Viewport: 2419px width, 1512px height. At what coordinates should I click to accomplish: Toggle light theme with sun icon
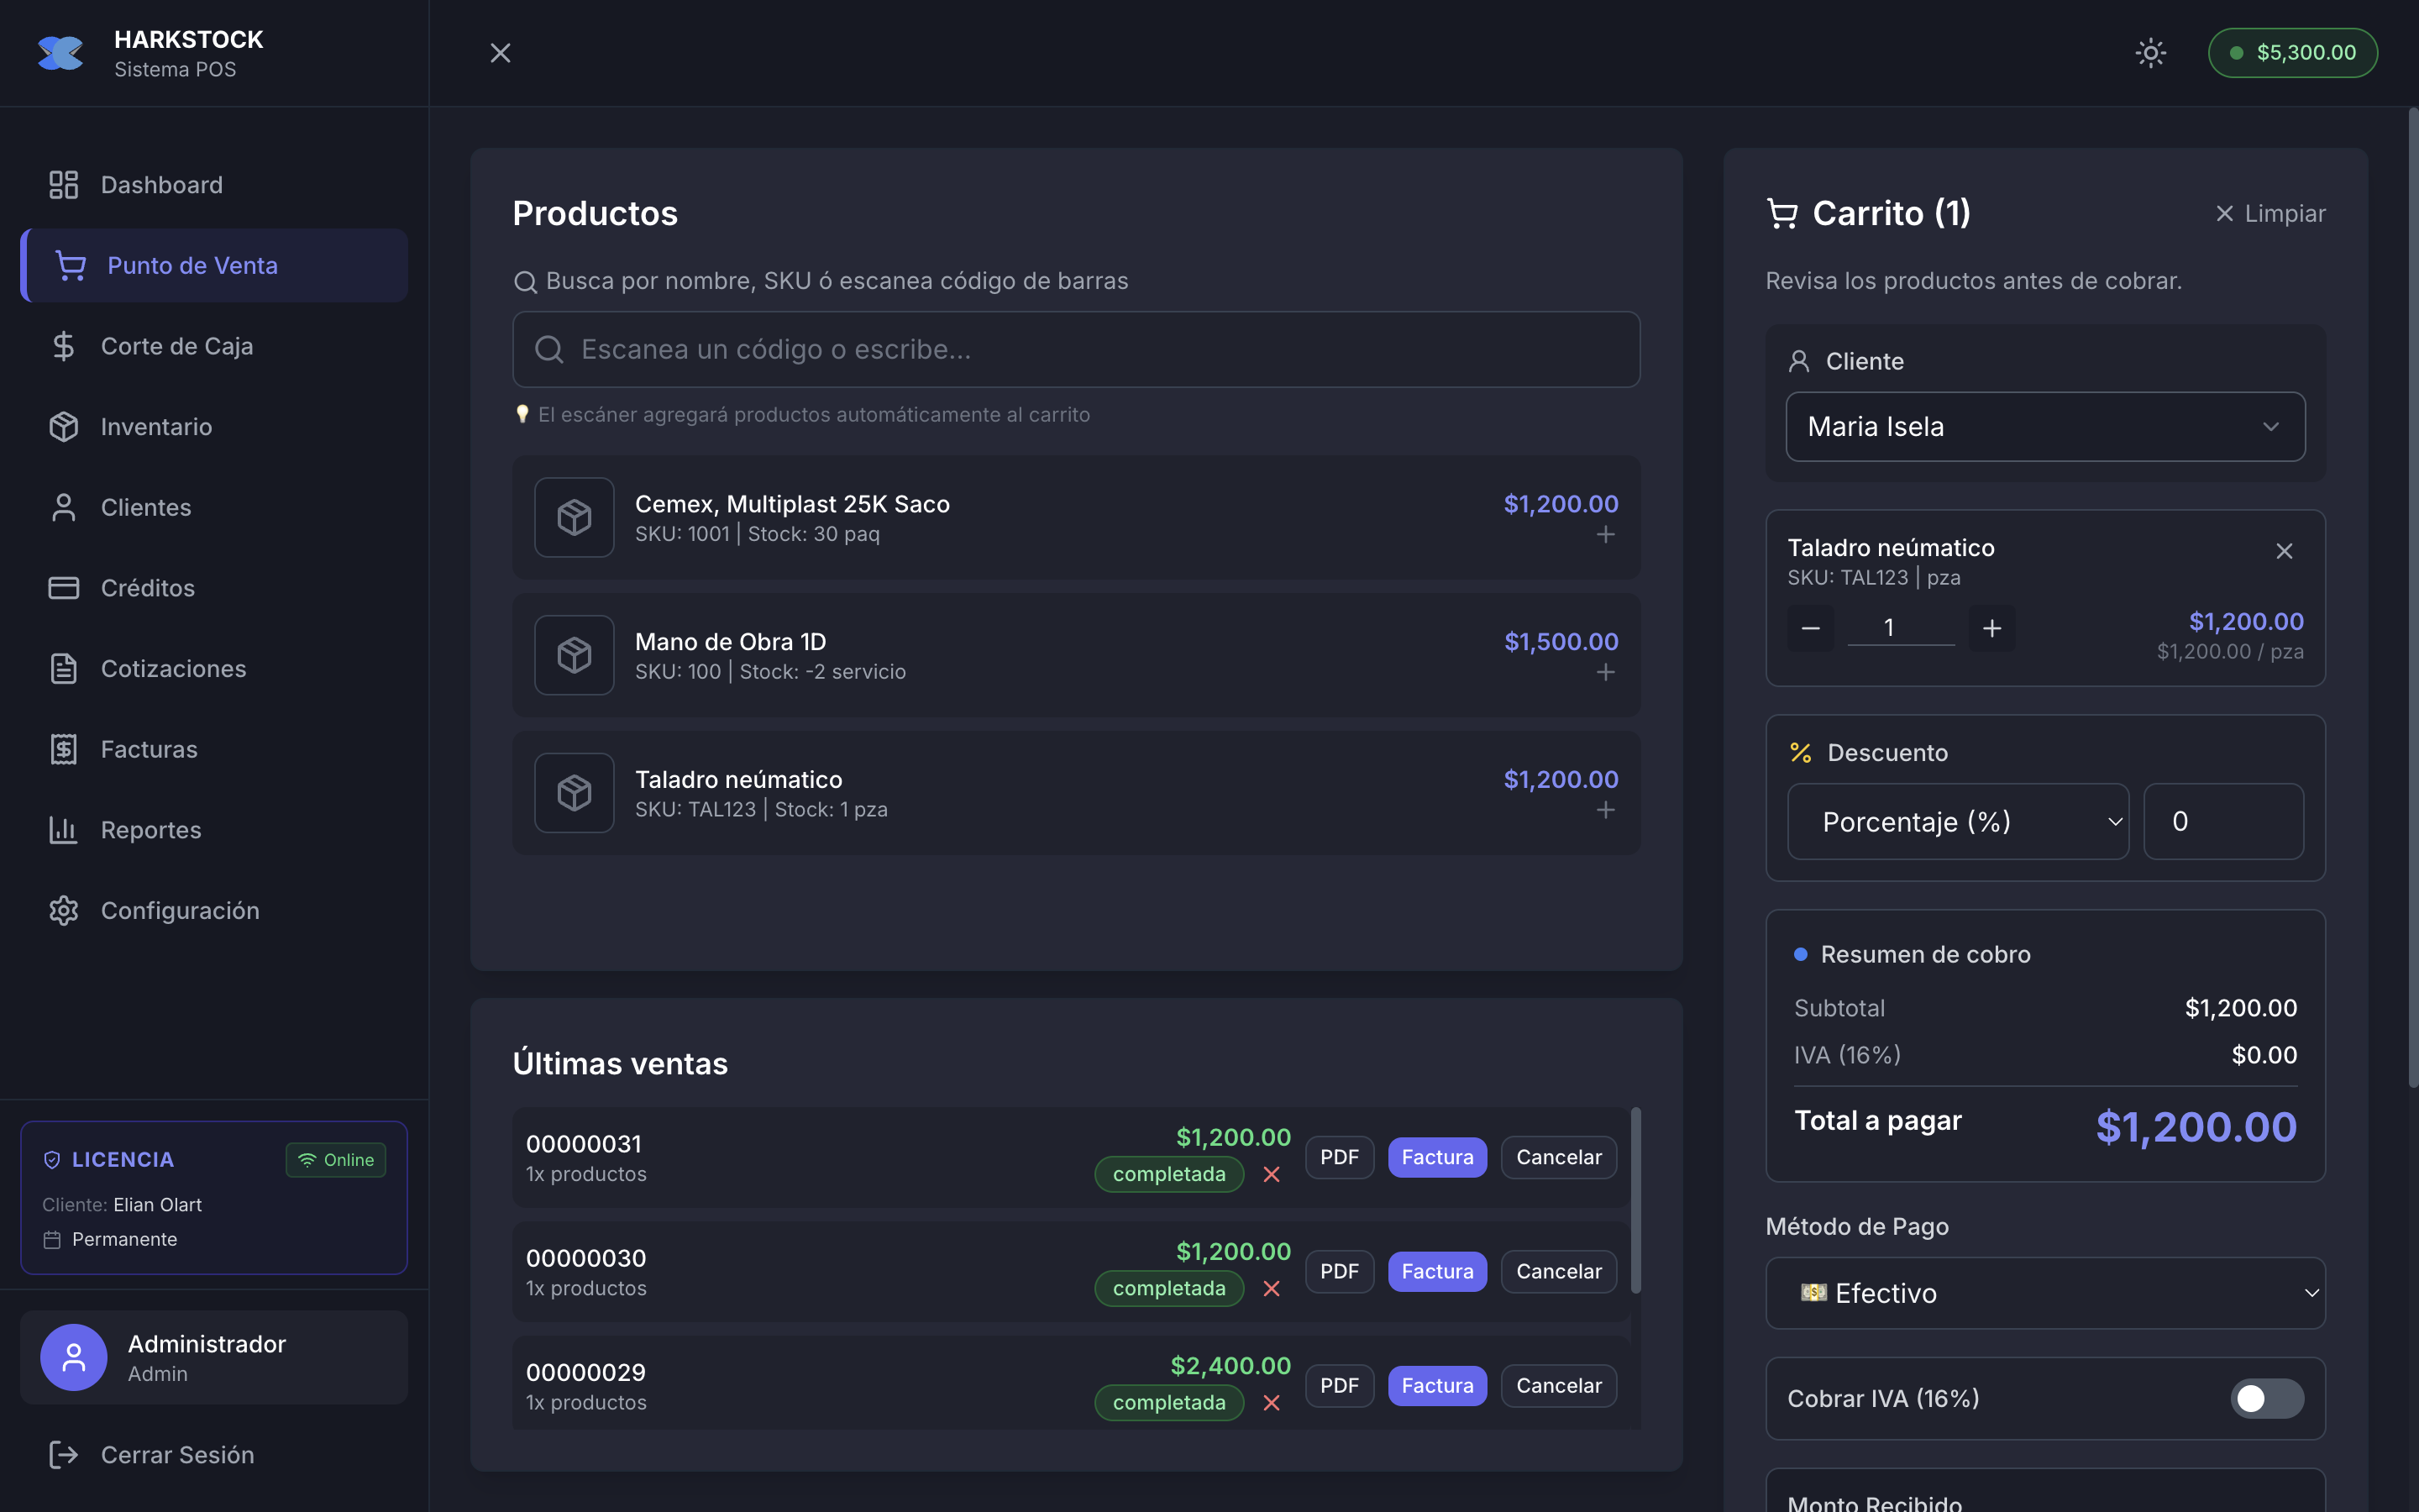click(x=2150, y=53)
